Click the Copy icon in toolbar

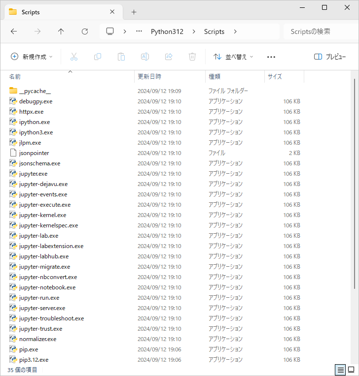tap(98, 57)
